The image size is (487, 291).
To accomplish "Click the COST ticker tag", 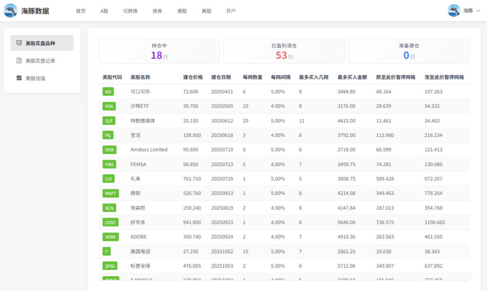I will point(110,222).
